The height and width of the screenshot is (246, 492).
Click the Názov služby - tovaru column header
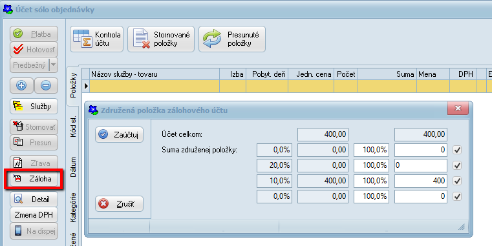[155, 74]
